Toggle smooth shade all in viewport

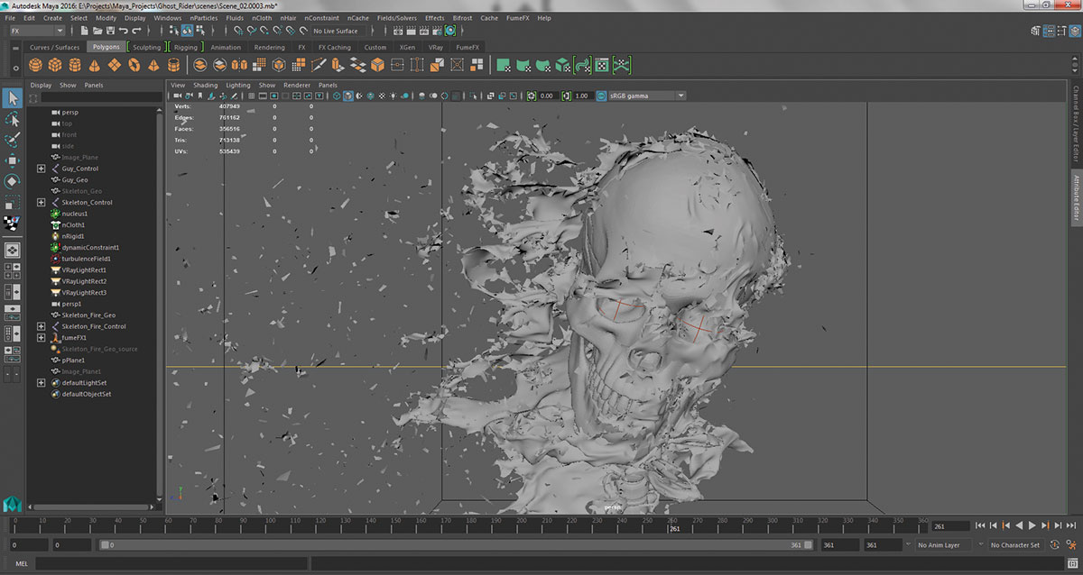click(348, 96)
